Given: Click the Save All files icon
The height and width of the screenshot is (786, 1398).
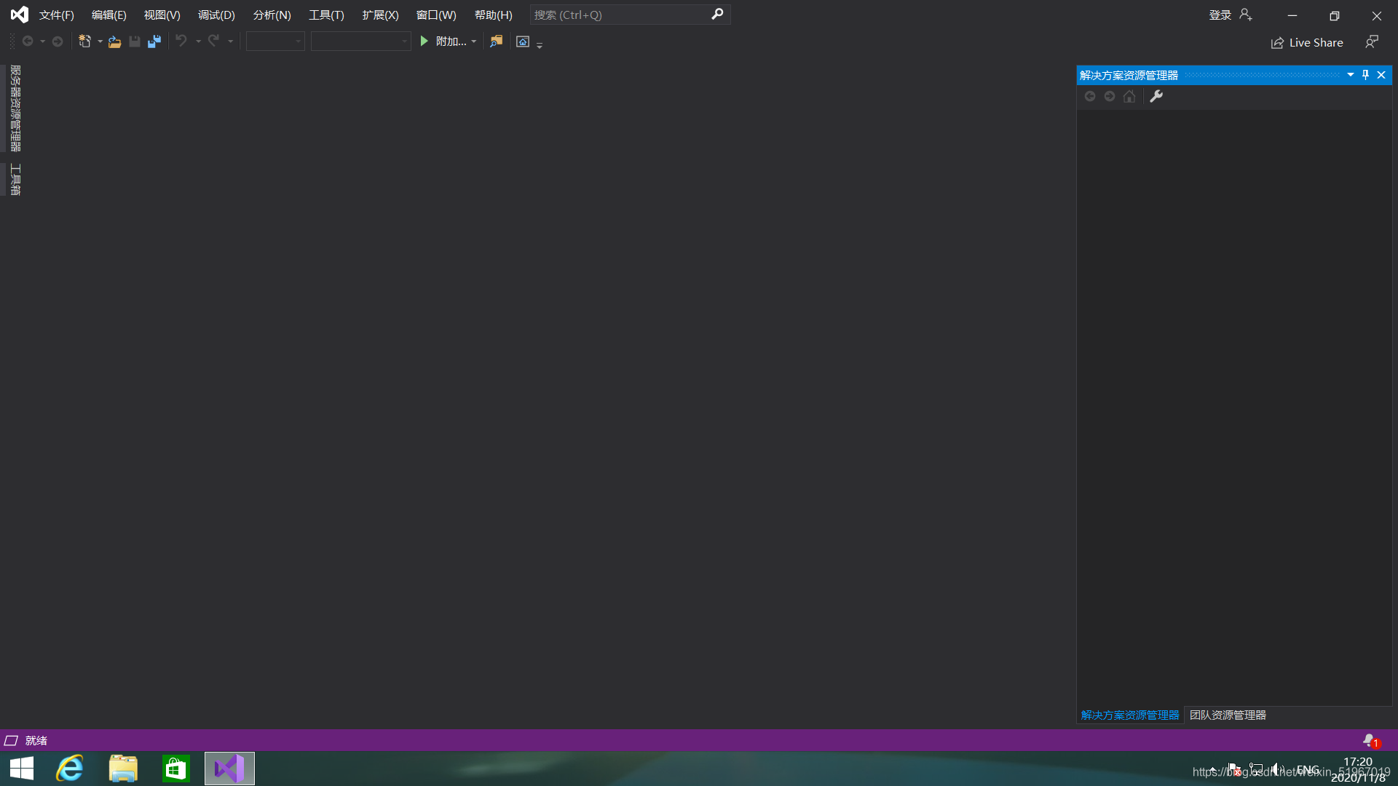Looking at the screenshot, I should [154, 41].
